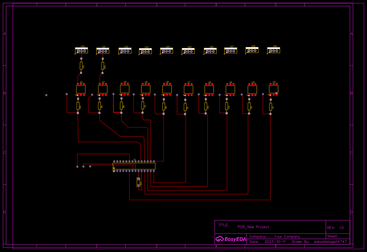Click the U1 designator label
The image size is (367, 252).
(134, 160)
